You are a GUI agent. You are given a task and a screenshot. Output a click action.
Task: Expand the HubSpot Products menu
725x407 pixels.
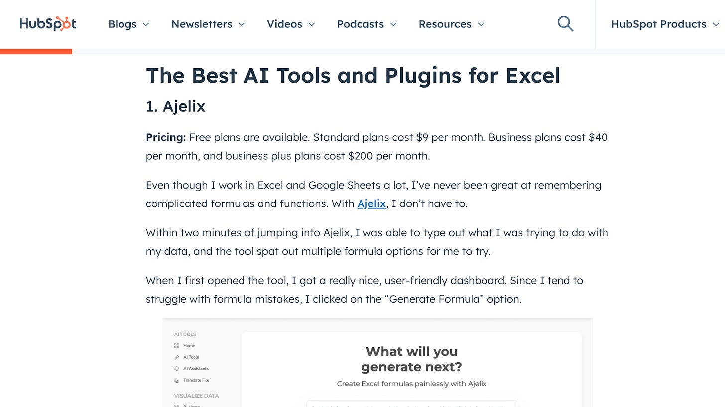pos(665,24)
